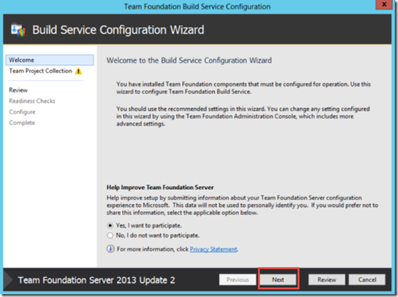Click the Next button
The height and width of the screenshot is (297, 398).
pyautogui.click(x=278, y=280)
